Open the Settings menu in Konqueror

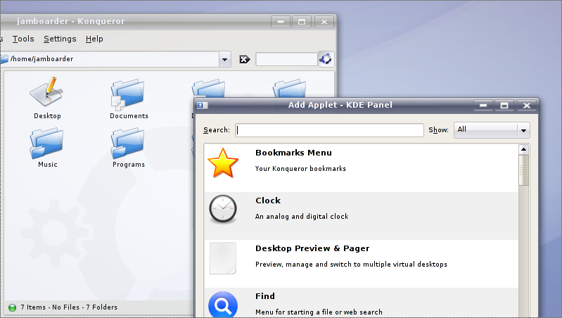click(60, 39)
